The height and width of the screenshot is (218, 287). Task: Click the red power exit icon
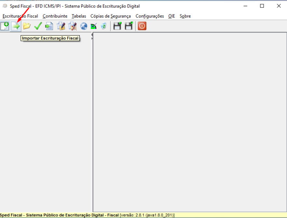click(x=142, y=26)
